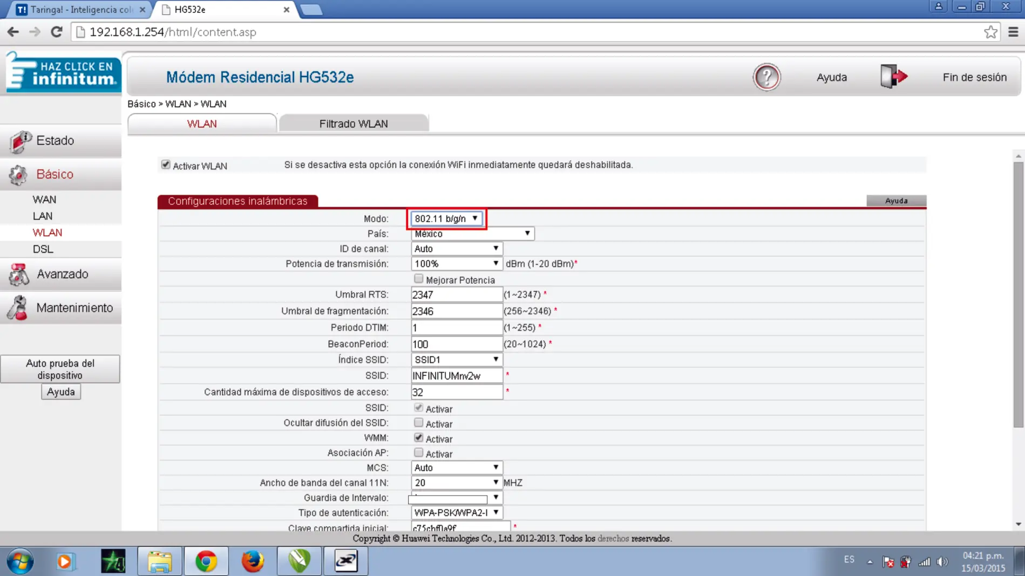Open the Chrome menu icon
The height and width of the screenshot is (576, 1025).
click(1013, 32)
